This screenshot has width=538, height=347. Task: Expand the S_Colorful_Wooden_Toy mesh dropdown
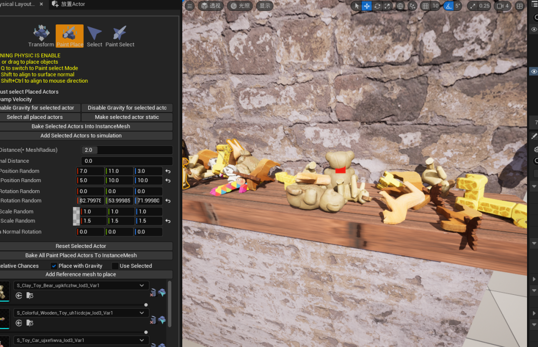[141, 313]
